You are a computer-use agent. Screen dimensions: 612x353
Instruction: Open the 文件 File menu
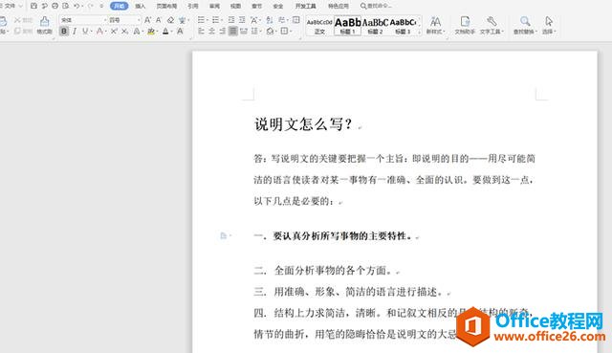tap(11, 6)
